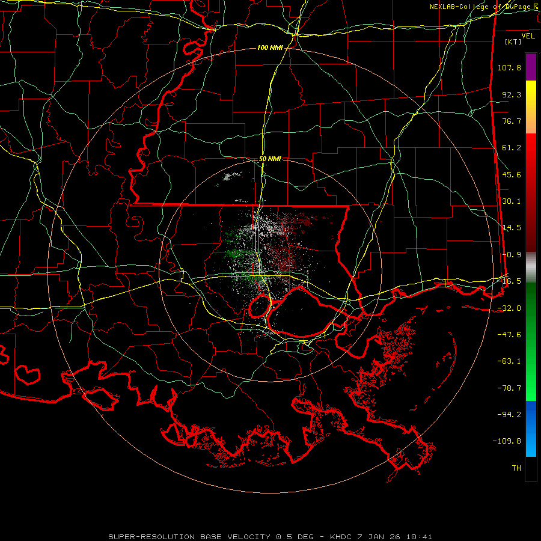
Task: Click the -47.6 legend value
Action: [x=509, y=335]
